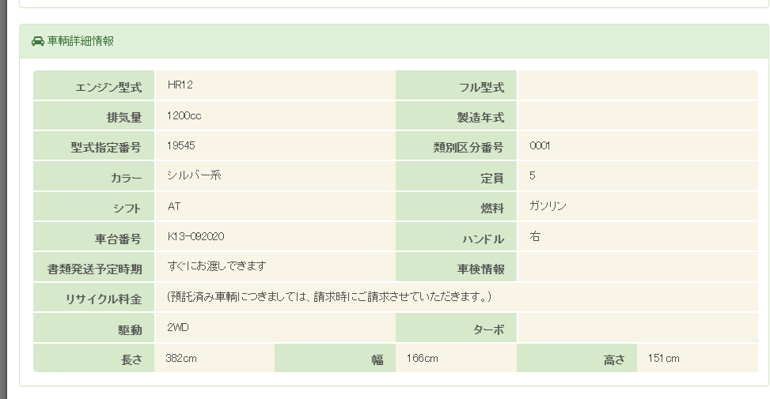Click chassis number K13-092020

click(x=201, y=236)
